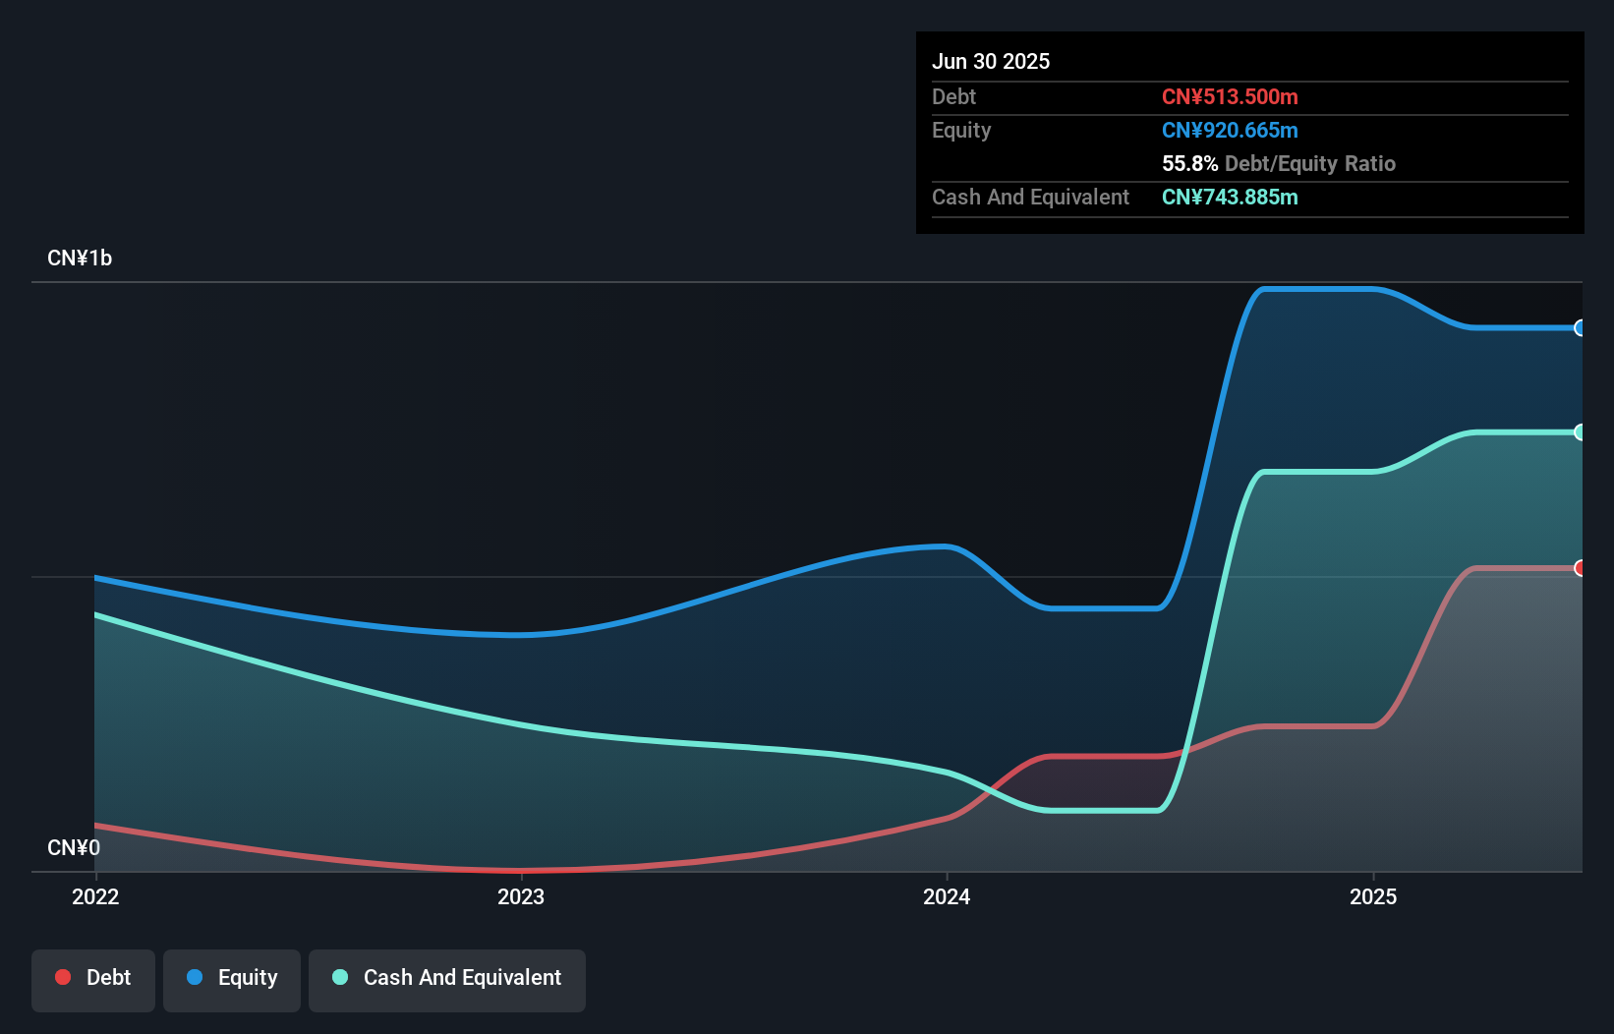Select the blue Equity endpoint marker on chart

coord(1581,328)
